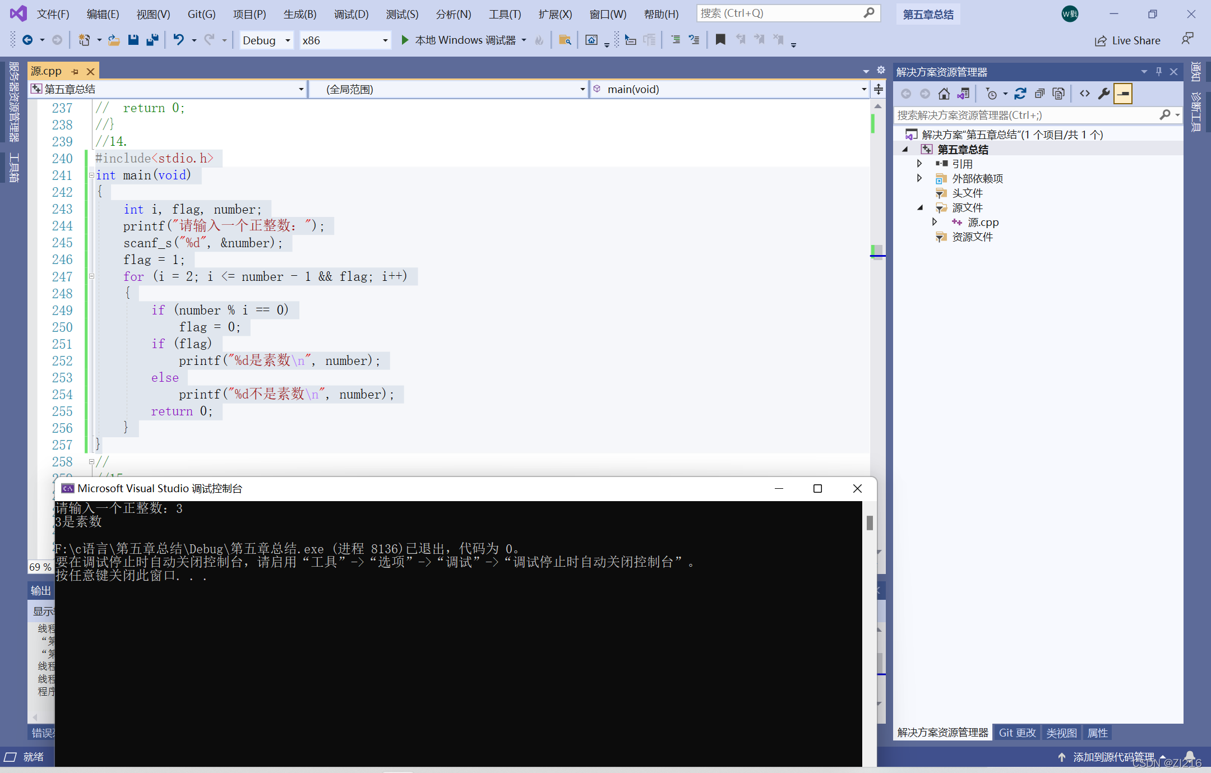1211x773 pixels.
Task: Click the split editor icon above scrollbar
Action: click(879, 89)
